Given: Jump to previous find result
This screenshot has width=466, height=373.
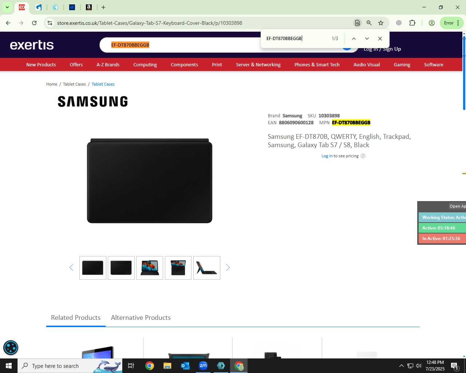Looking at the screenshot, I should pyautogui.click(x=354, y=39).
